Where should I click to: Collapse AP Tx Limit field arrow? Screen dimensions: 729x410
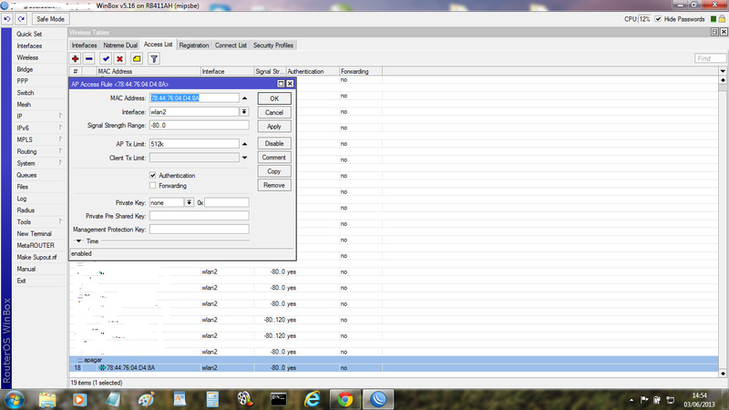click(244, 144)
